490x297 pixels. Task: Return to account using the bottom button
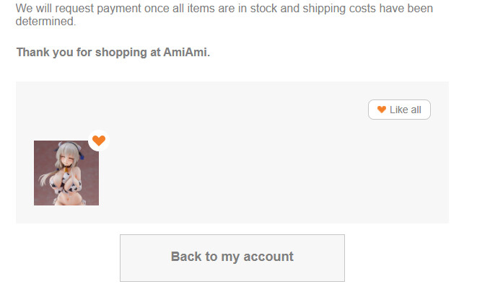click(232, 257)
